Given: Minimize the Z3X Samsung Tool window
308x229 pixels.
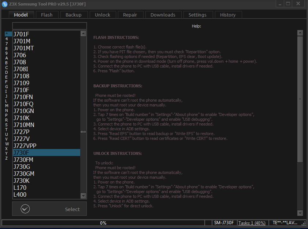Looking at the screenshot, I should pos(280,4).
